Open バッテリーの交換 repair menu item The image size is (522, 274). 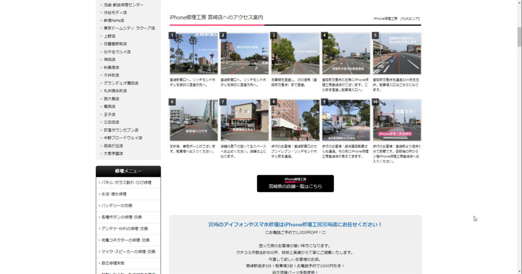(128, 206)
